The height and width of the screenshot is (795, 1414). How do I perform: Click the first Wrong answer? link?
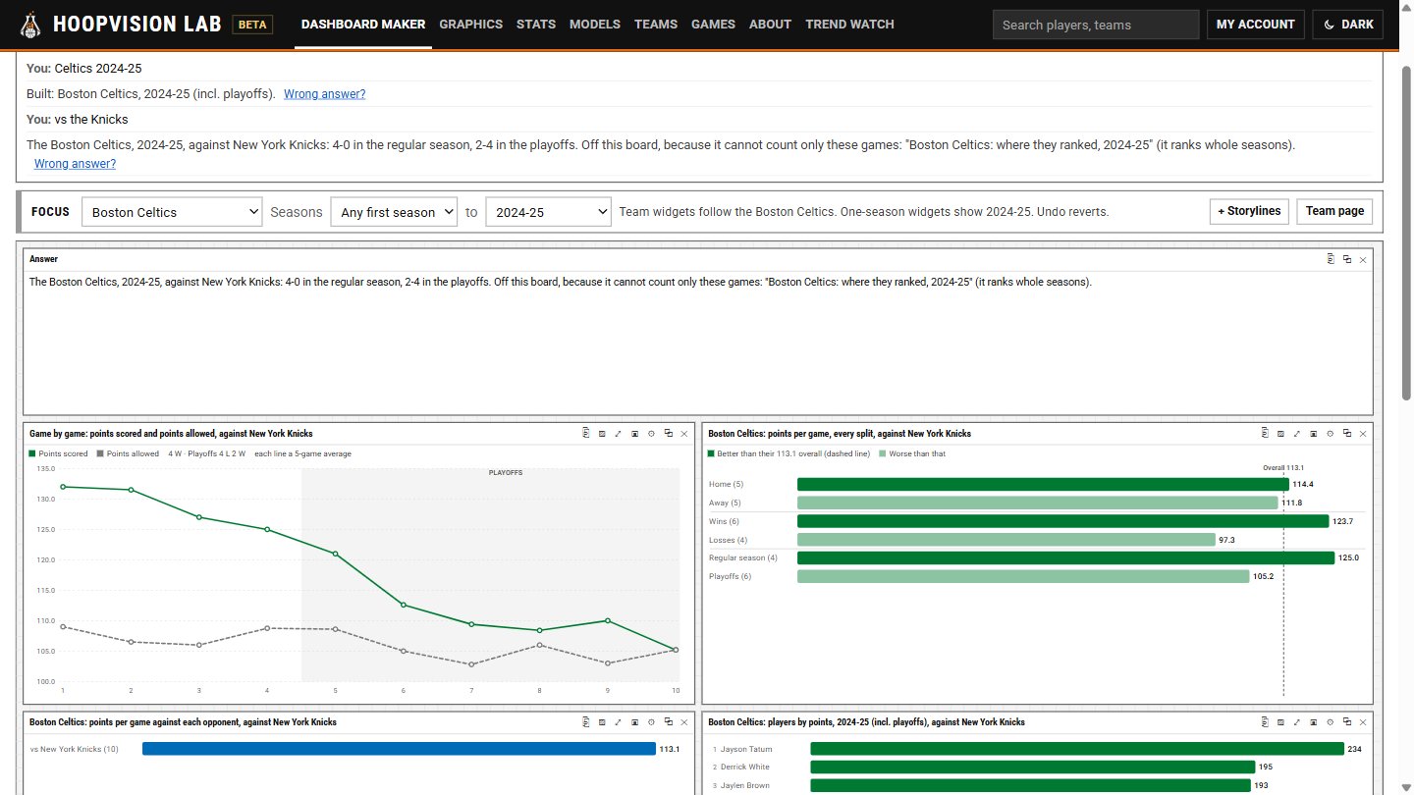[325, 94]
